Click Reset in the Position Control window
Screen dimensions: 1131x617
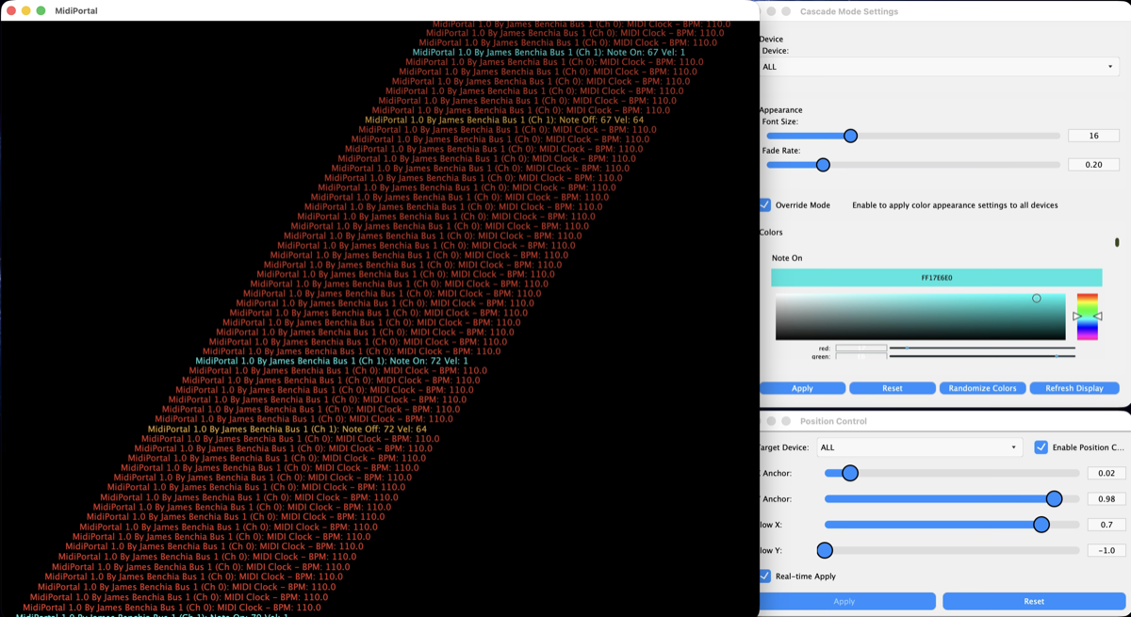click(1034, 601)
